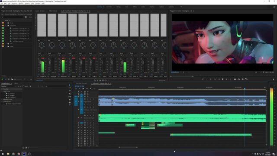Click the Home icon in the header
The height and width of the screenshot is (156, 277).
pyautogui.click(x=3, y=7)
